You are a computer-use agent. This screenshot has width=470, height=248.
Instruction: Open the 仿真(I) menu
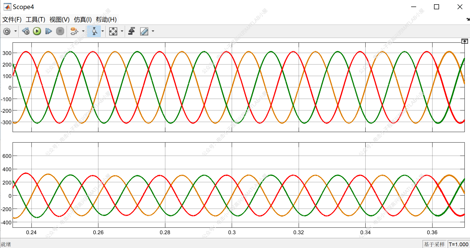pyautogui.click(x=83, y=20)
